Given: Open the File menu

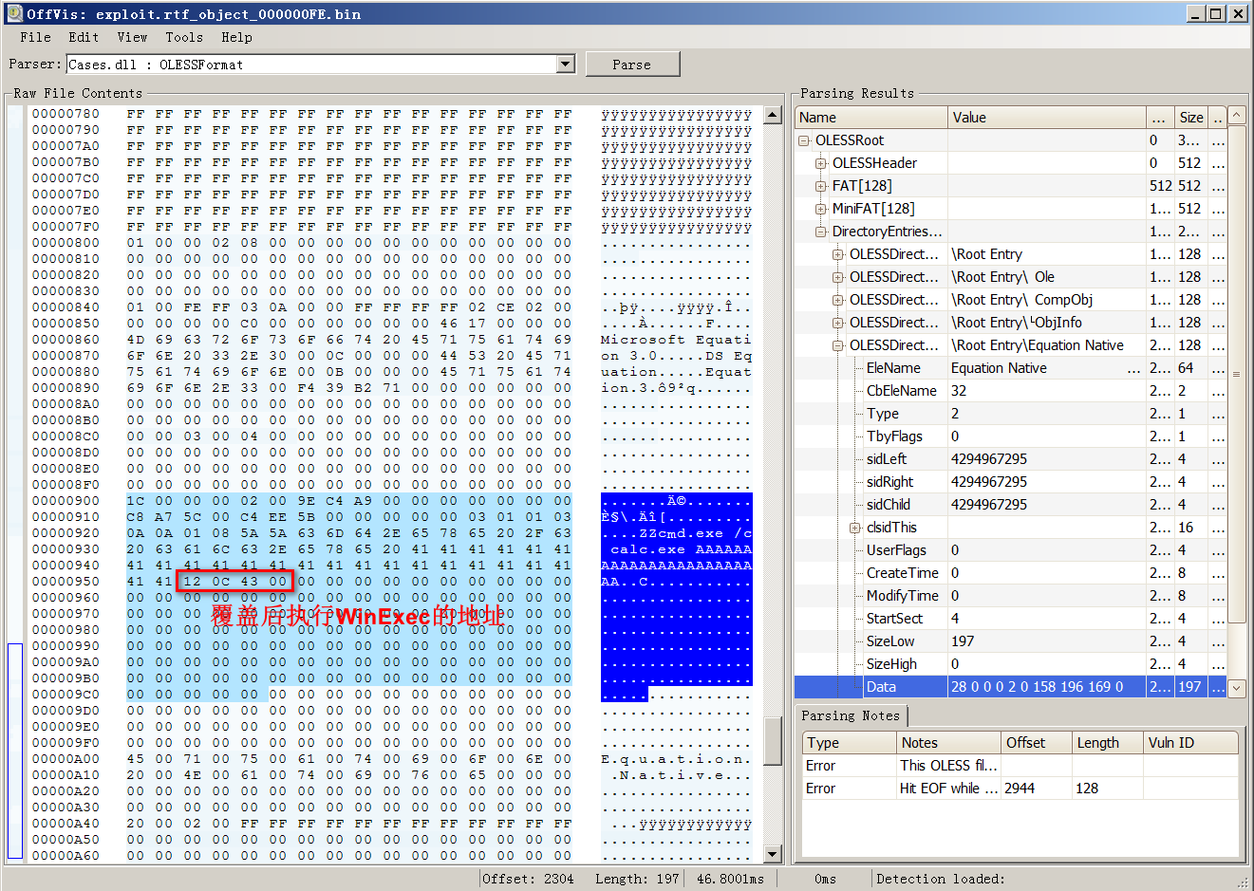Looking at the screenshot, I should [x=35, y=37].
